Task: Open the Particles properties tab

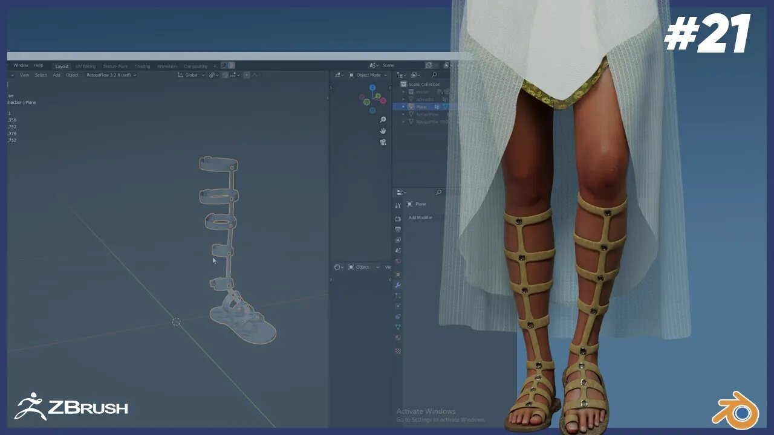Action: point(398,295)
